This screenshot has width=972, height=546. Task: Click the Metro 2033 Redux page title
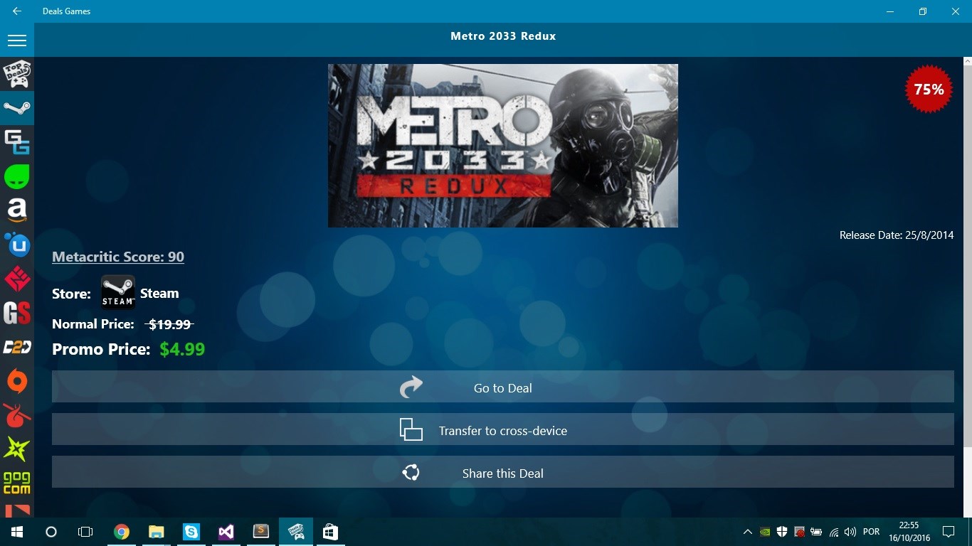click(x=503, y=36)
